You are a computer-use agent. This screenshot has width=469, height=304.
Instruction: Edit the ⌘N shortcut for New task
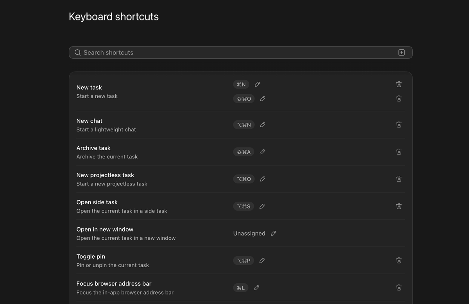click(257, 84)
